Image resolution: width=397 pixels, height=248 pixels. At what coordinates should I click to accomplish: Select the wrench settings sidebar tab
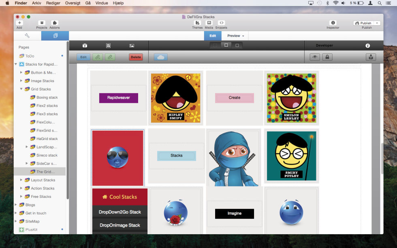point(28,36)
